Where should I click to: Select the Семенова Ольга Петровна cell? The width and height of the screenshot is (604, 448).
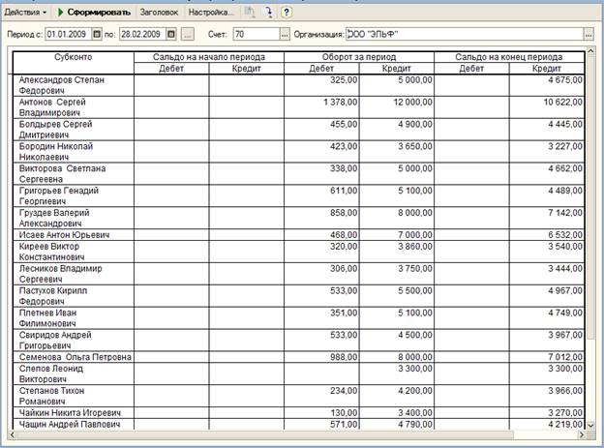pyautogui.click(x=73, y=356)
